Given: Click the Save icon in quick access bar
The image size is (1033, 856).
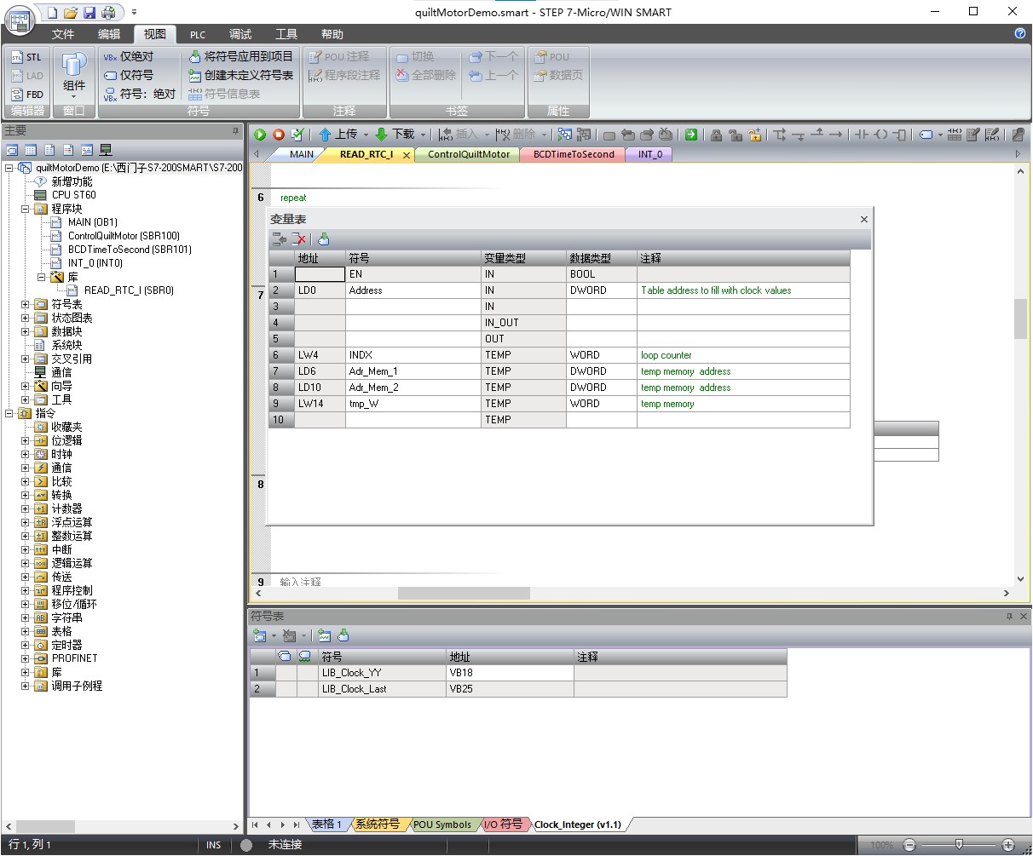Looking at the screenshot, I should 89,13.
